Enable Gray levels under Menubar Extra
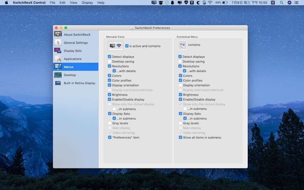304x190 pixels. [110, 123]
